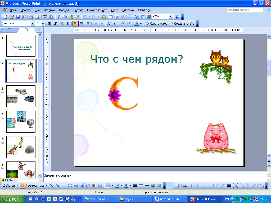Apply the line color brush swatch
The width and height of the screenshot is (271, 203).
[x=117, y=186]
